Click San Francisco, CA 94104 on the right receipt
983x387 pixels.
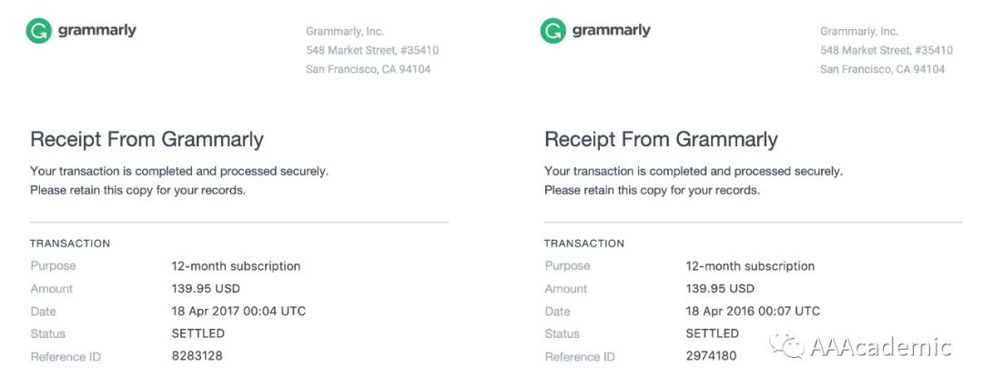pos(882,69)
